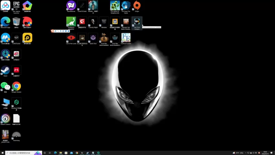Open the Draw & Guess shortcut
Image resolution: width=275 pixels, height=155 pixels.
click(x=82, y=6)
